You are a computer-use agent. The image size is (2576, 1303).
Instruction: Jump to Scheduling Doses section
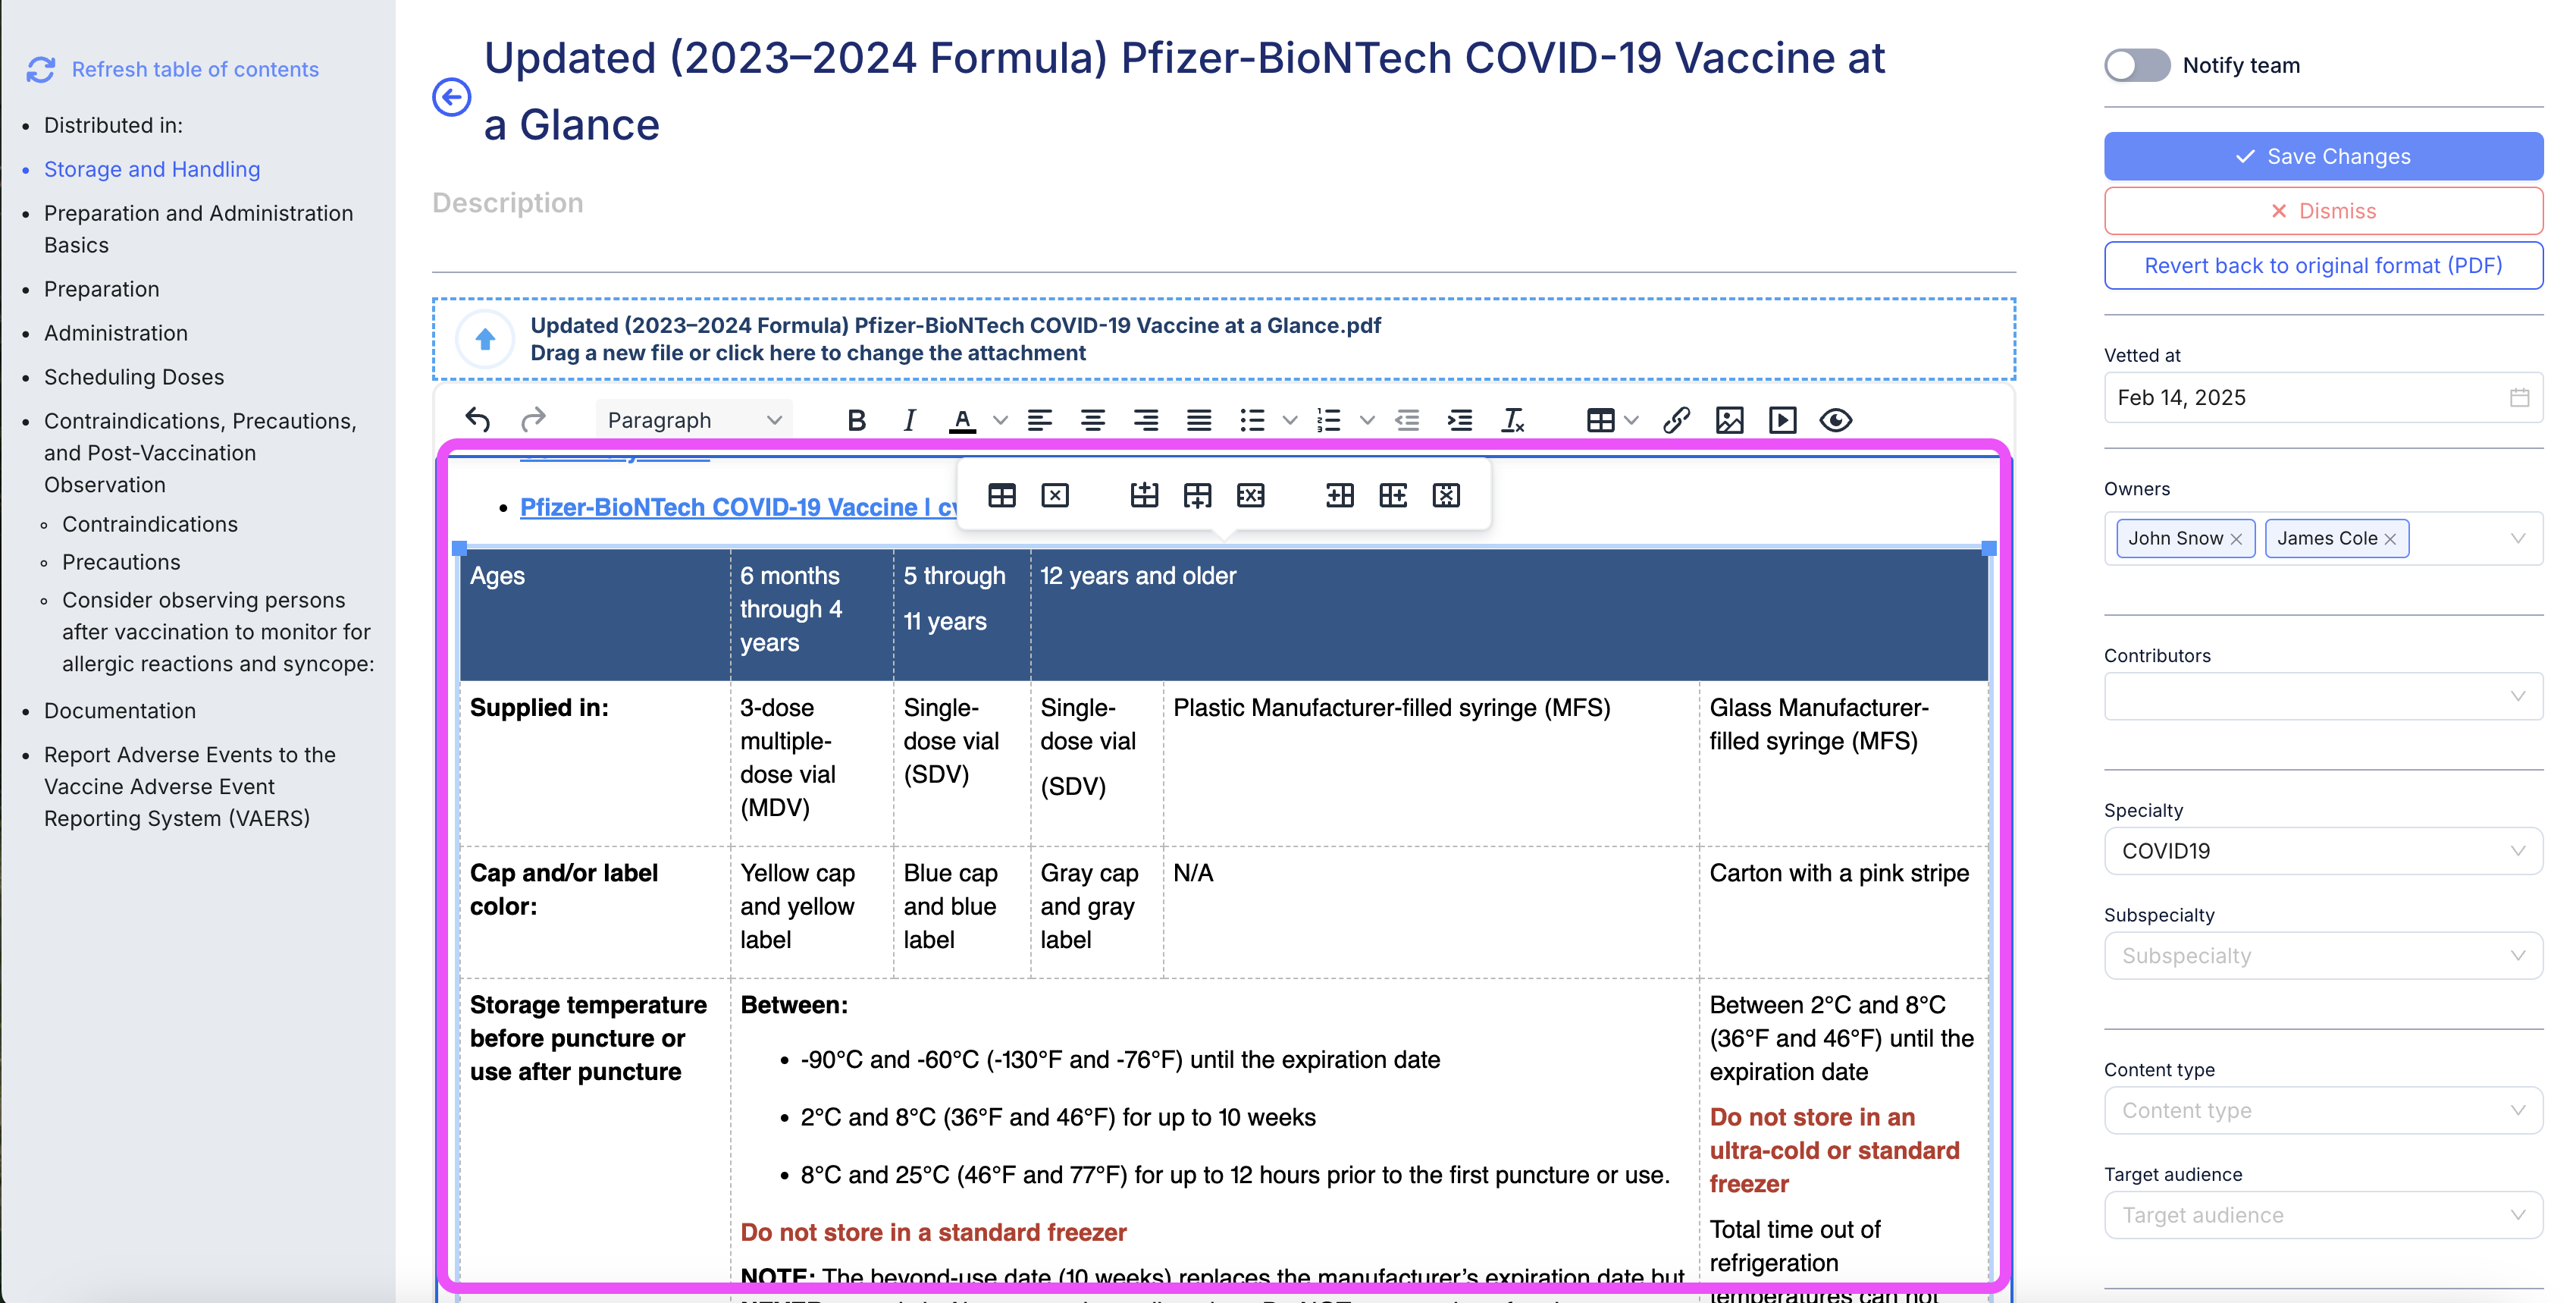coord(134,377)
